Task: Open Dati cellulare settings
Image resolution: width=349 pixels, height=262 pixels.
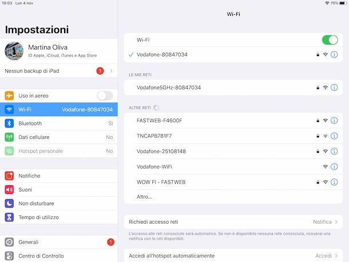Action: pos(59,137)
